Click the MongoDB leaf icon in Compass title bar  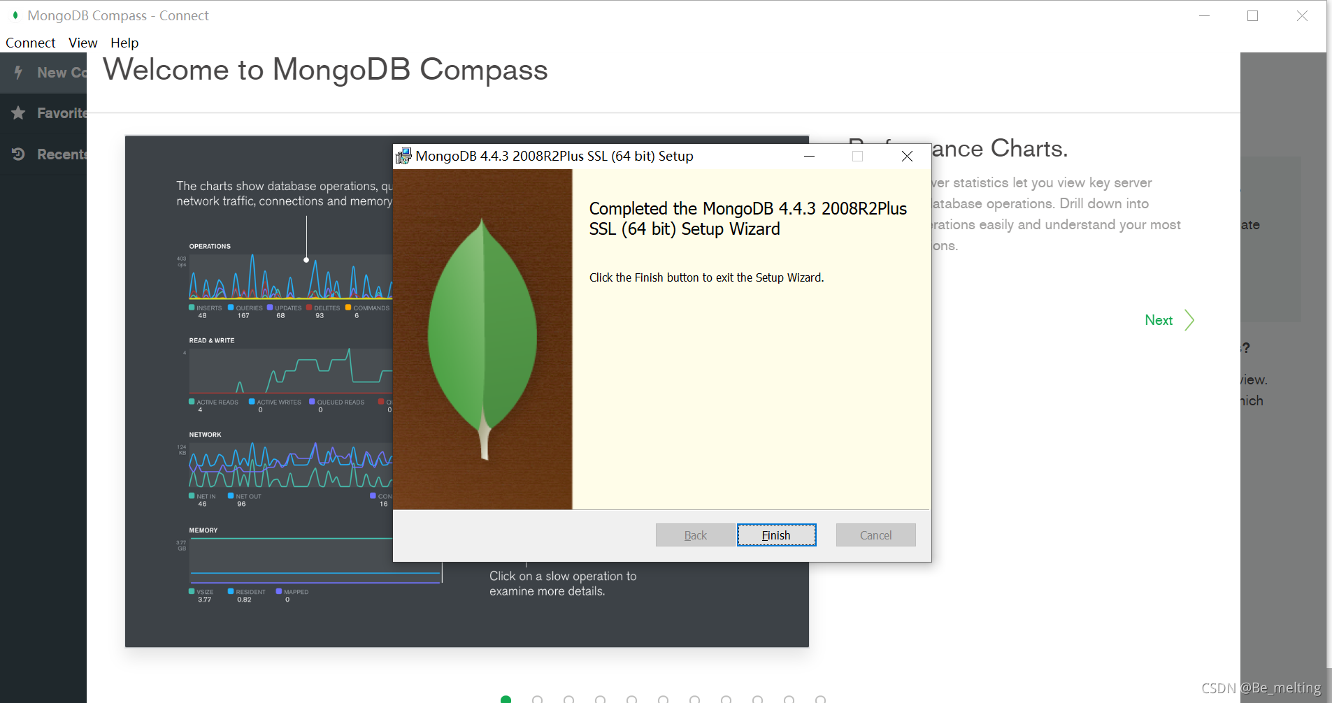point(15,15)
